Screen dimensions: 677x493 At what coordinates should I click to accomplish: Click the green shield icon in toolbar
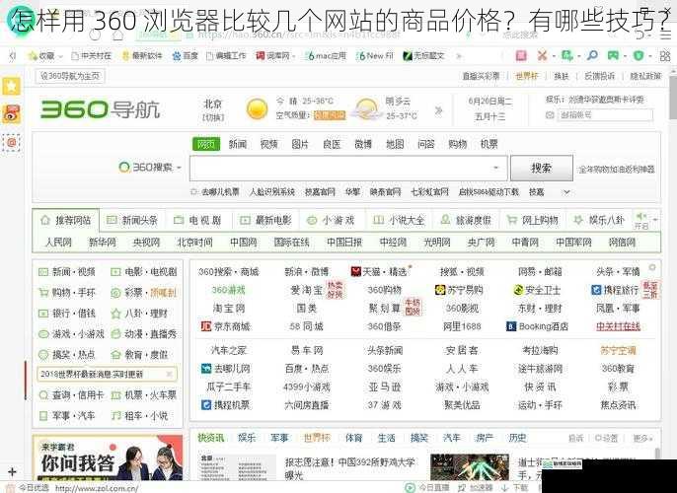[x=639, y=55]
